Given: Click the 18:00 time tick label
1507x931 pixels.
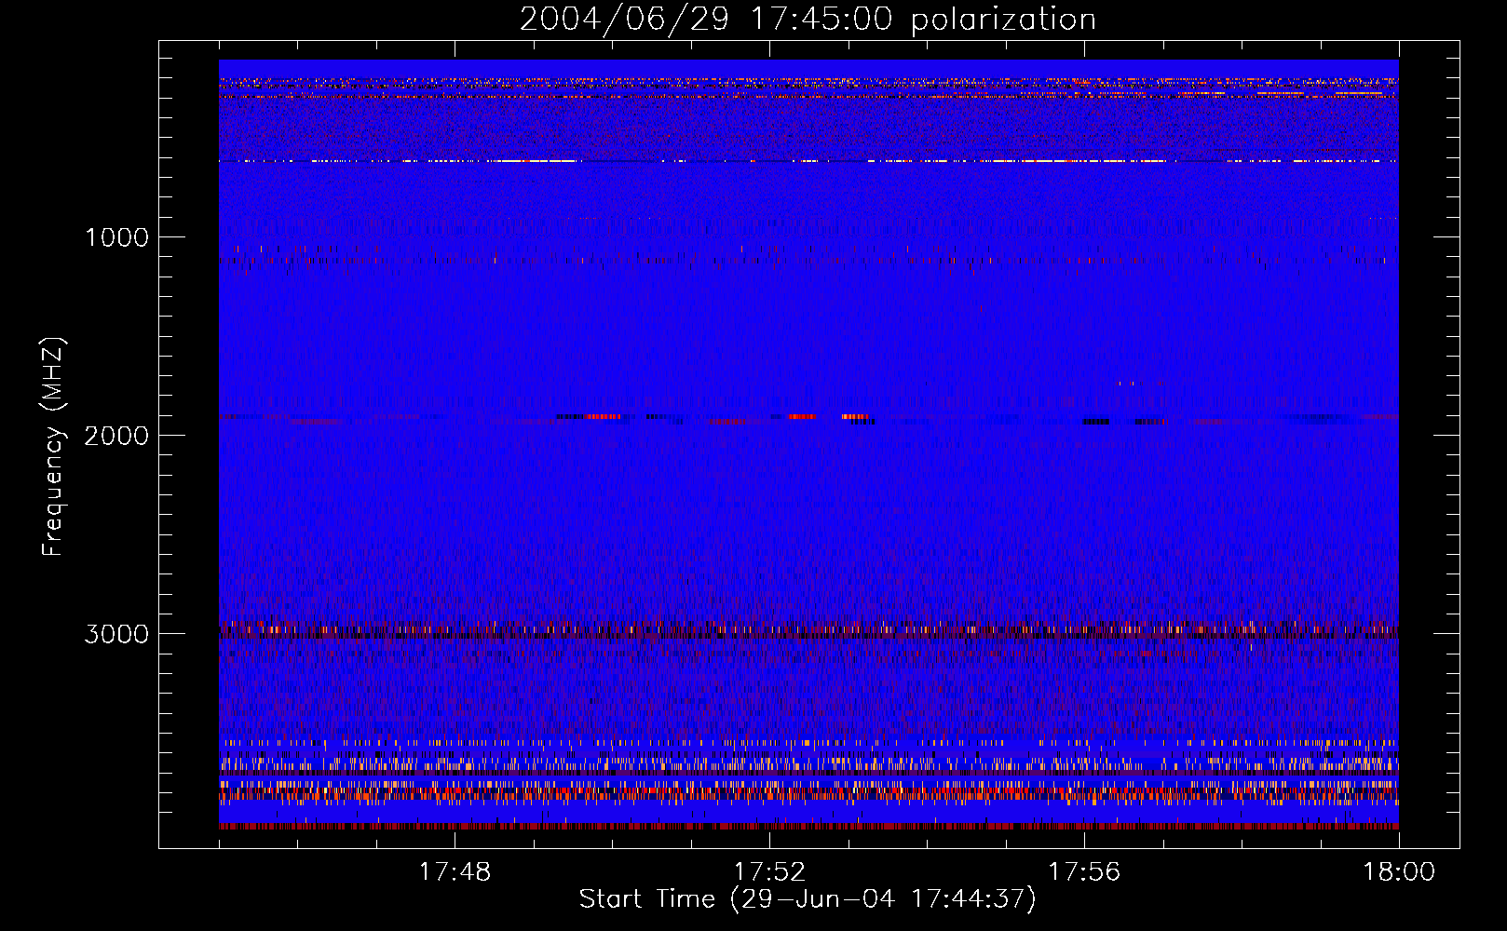Looking at the screenshot, I should (1399, 872).
